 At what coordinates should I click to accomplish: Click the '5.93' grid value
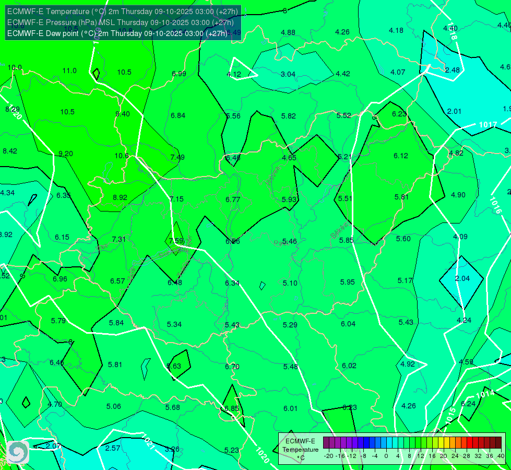(x=289, y=199)
